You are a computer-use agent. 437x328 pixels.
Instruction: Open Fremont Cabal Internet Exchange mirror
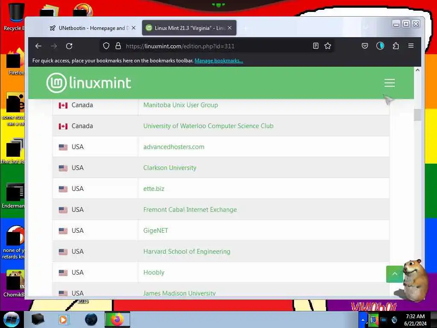[190, 209]
